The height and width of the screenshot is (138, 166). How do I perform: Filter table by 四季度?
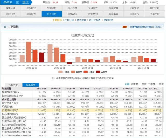click(134, 84)
